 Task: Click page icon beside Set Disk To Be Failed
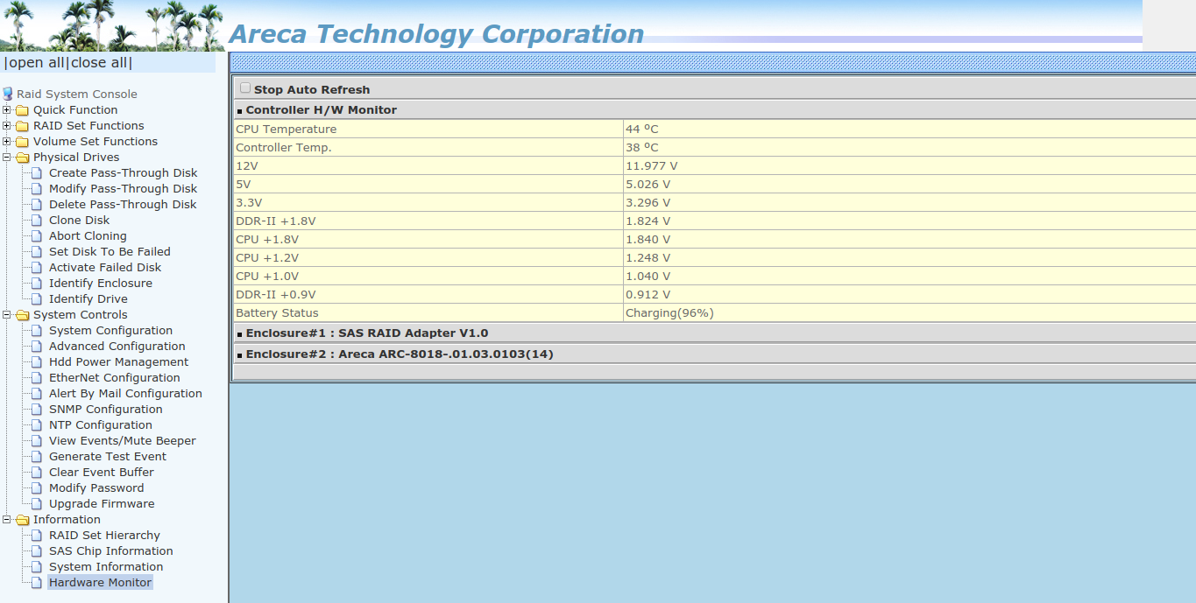coord(36,252)
